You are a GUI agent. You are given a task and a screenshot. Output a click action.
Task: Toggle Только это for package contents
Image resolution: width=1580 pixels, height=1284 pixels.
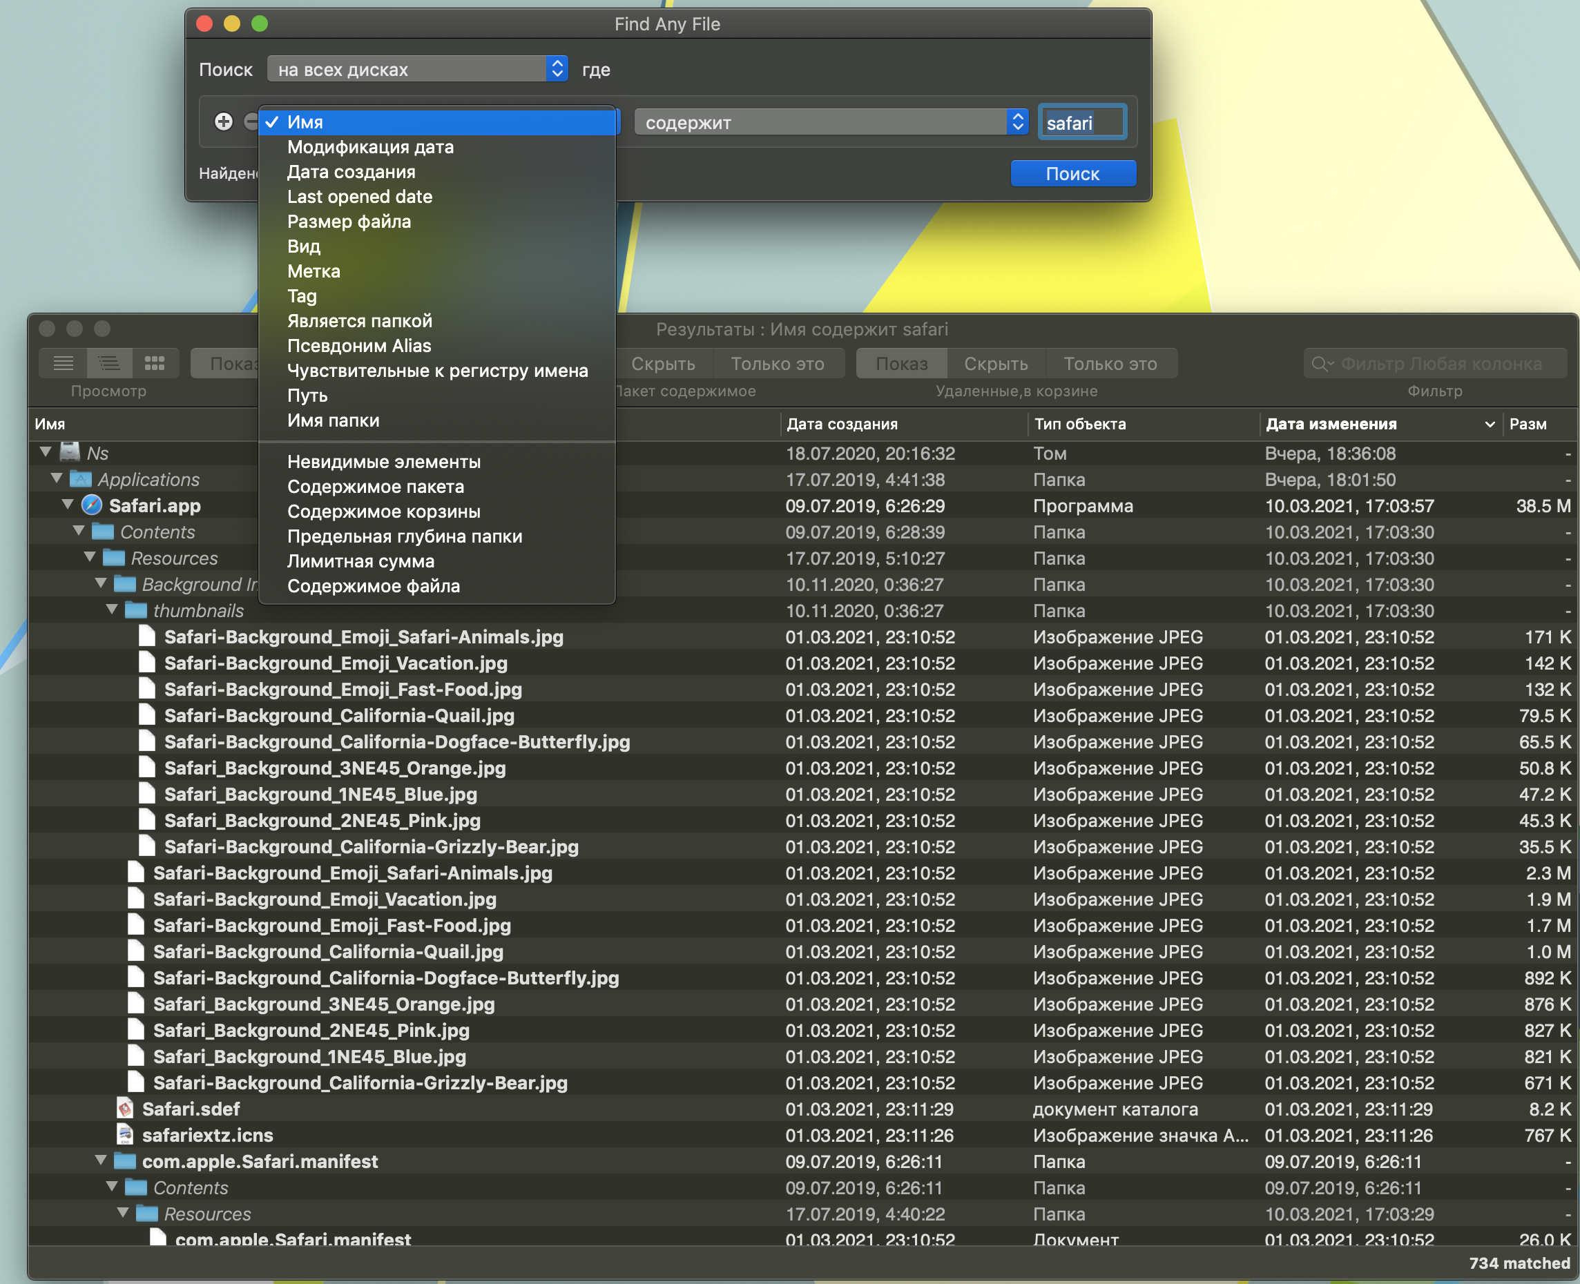[x=778, y=364]
